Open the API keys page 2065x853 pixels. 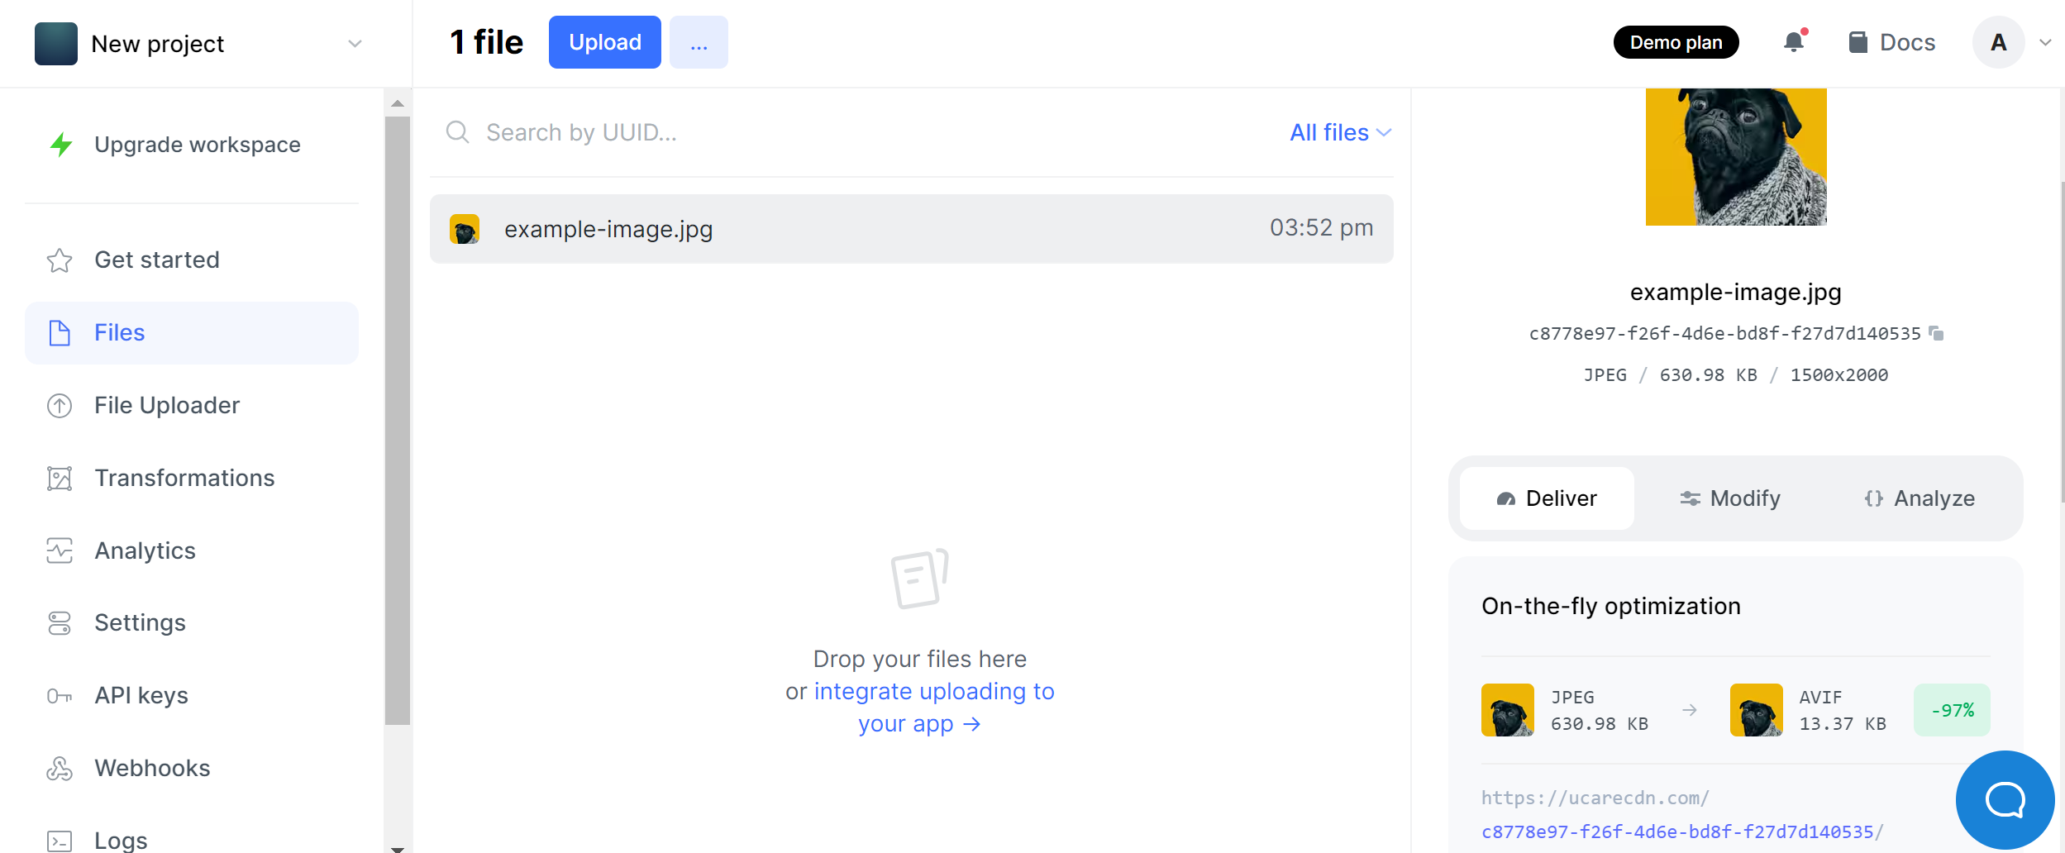tap(141, 695)
